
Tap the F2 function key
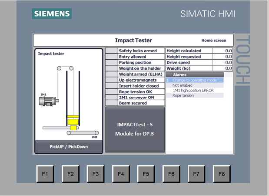click(x=70, y=174)
